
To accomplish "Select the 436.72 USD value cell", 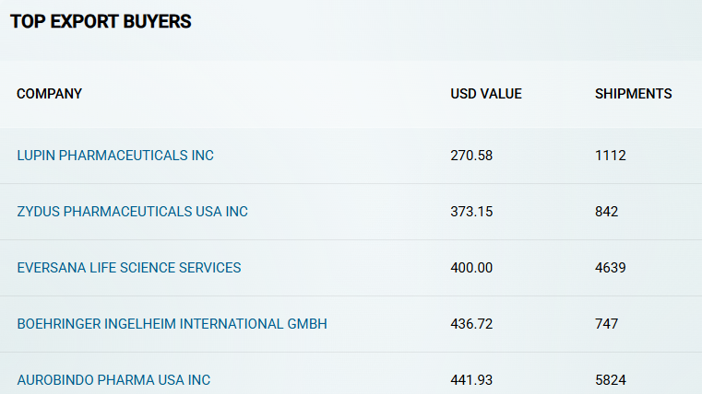I will click(x=471, y=324).
